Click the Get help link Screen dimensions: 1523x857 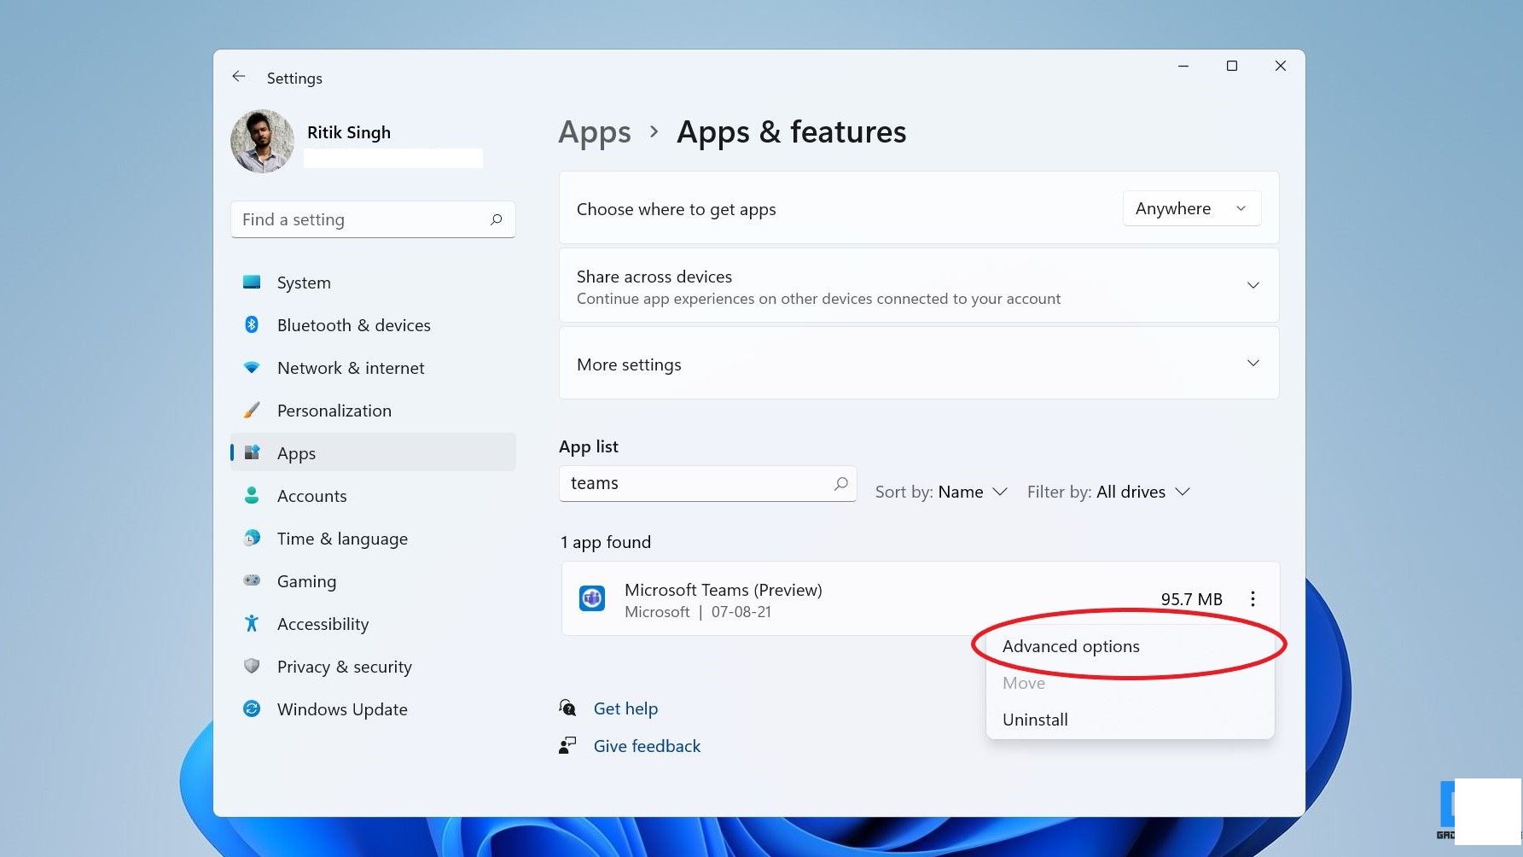click(x=625, y=708)
